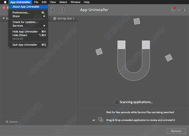Open the Sort by Size dropdown
Screen dimensions: 189x136
[64, 19]
